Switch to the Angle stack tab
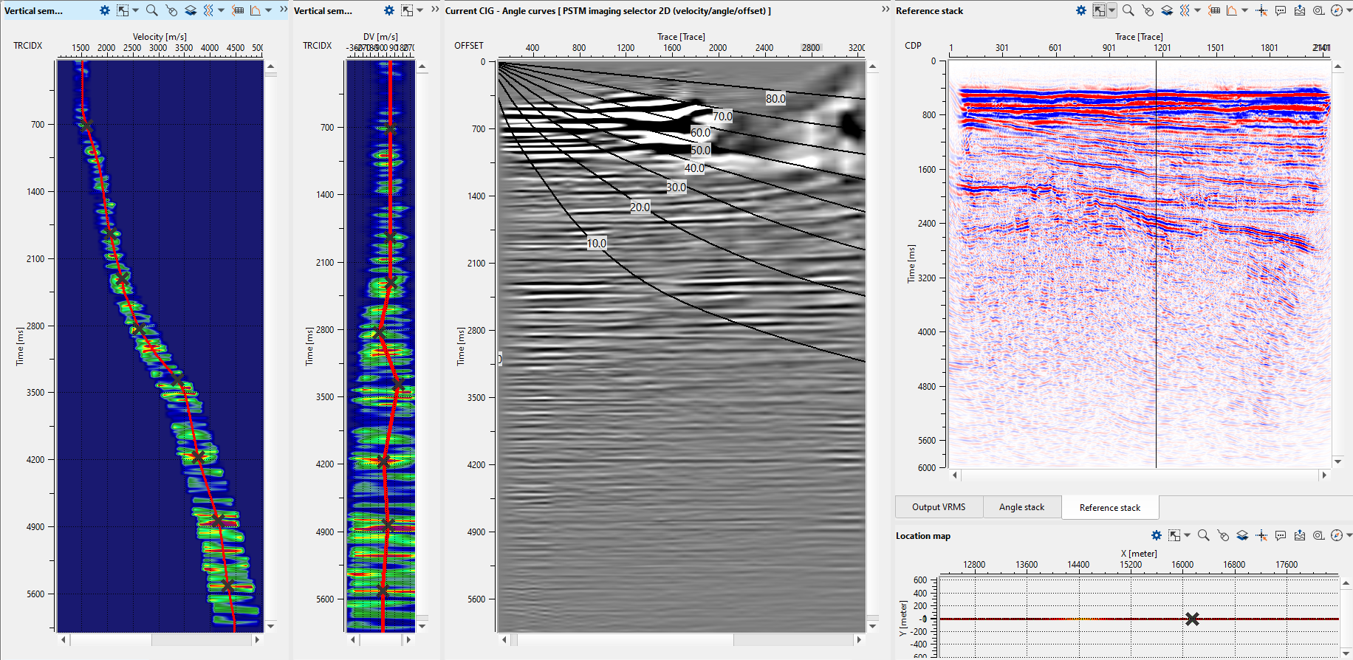Image resolution: width=1353 pixels, height=660 pixels. click(1021, 507)
